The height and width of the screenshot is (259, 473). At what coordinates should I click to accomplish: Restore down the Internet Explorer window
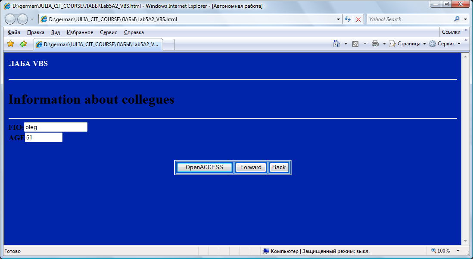click(x=446, y=4)
